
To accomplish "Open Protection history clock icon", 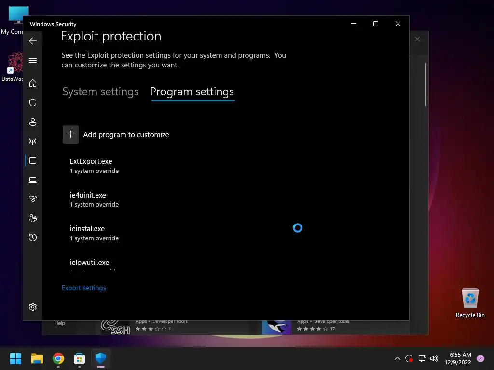I will tap(33, 238).
